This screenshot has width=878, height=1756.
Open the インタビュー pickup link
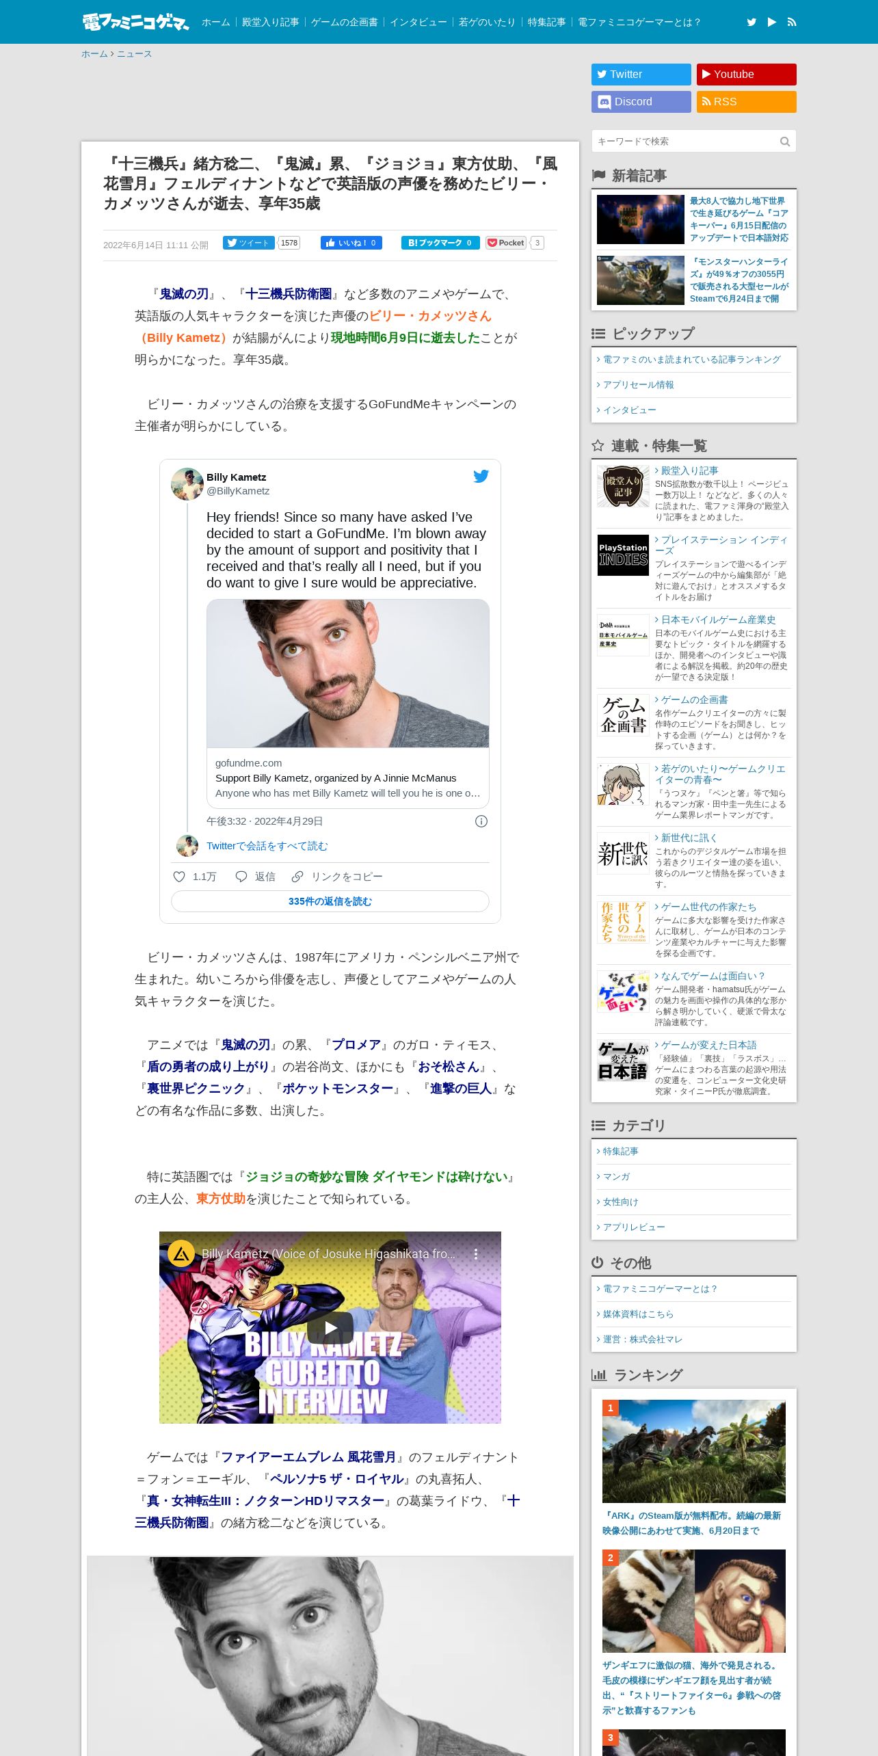point(629,410)
